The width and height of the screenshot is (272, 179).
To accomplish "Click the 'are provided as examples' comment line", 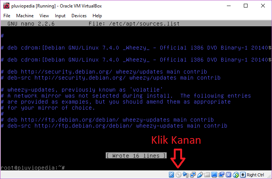I will click(116, 102).
